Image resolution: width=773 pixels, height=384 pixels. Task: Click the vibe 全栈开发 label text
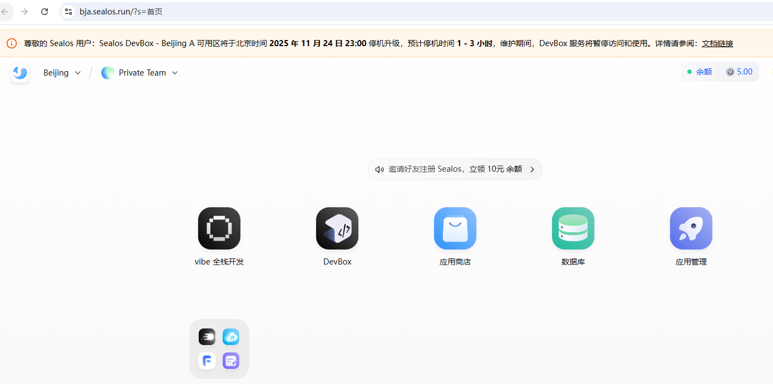219,262
